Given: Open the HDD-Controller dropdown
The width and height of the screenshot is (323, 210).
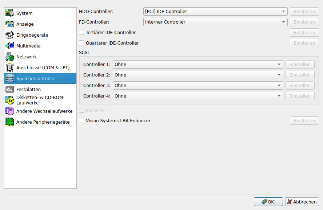Looking at the screenshot, I should tap(215, 12).
